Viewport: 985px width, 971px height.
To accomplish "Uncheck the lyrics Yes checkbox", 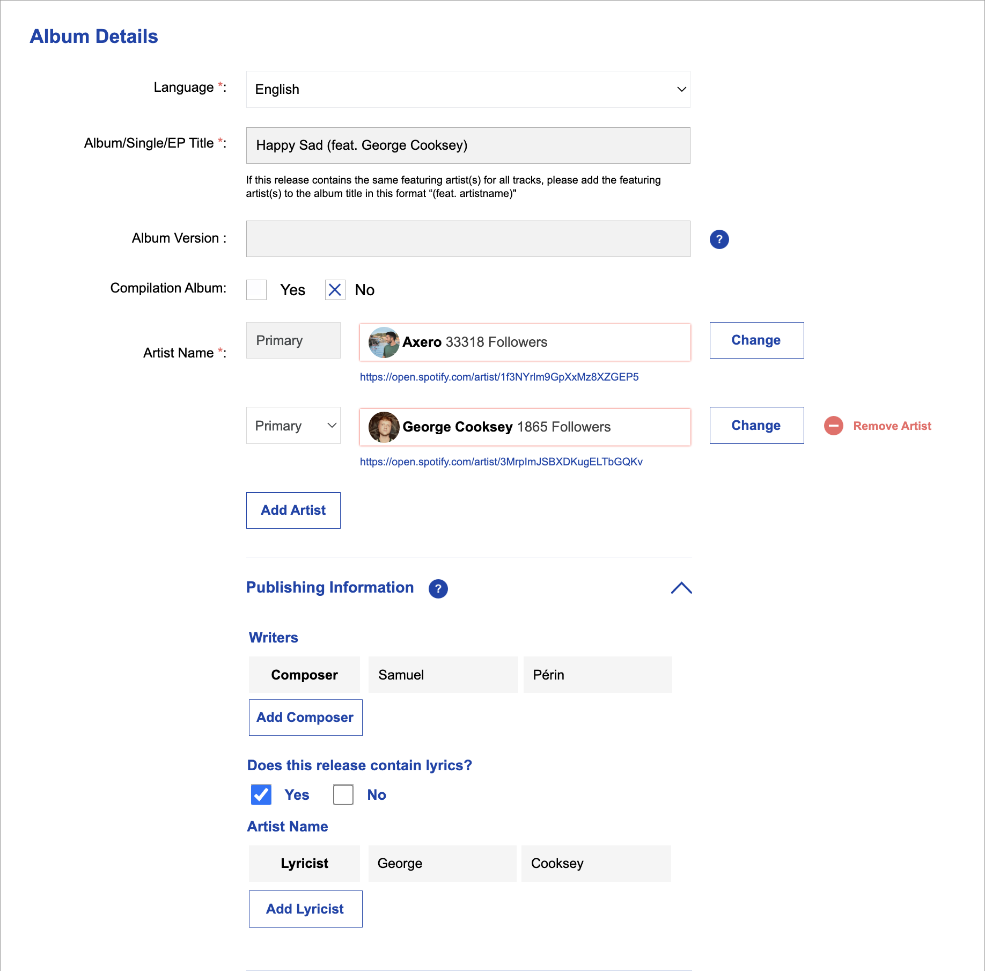I will (x=261, y=795).
